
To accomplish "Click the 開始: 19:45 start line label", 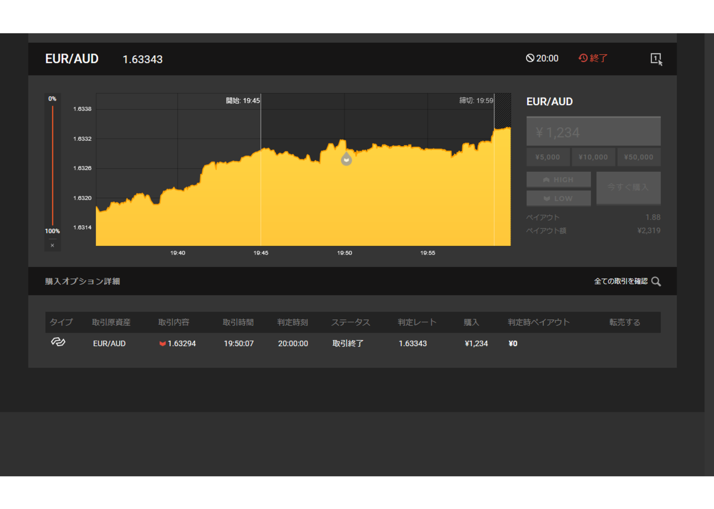I will point(243,100).
